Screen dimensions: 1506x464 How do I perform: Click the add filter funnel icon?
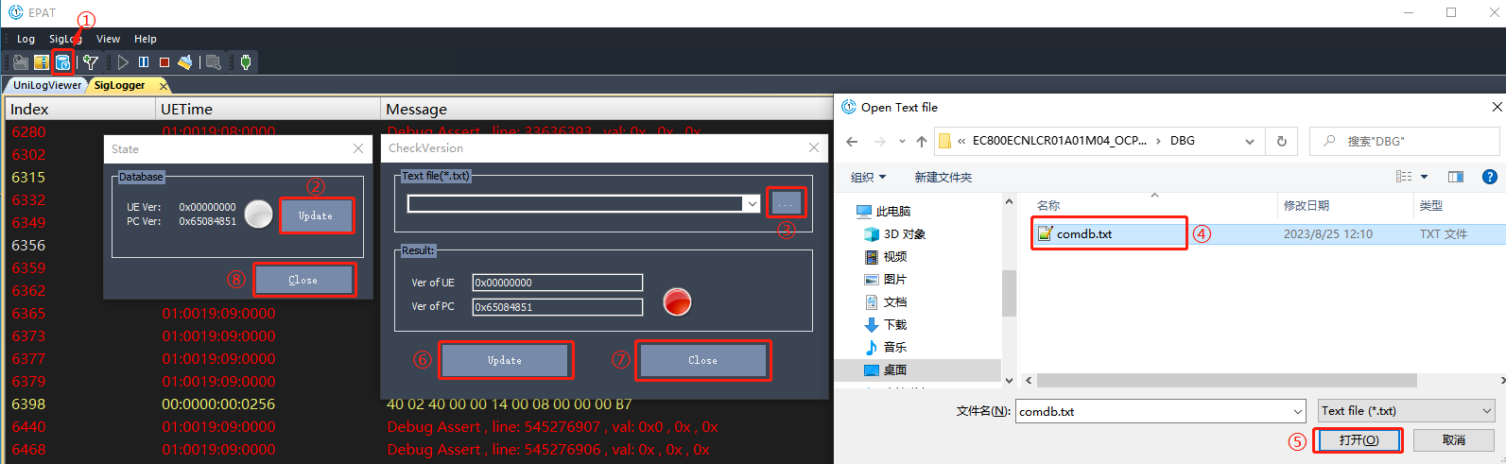[91, 62]
